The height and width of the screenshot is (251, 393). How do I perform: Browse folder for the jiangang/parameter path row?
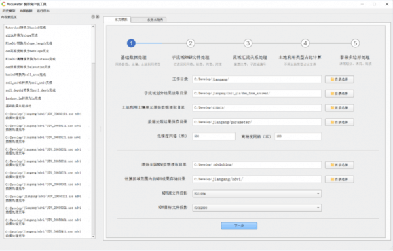(339, 122)
